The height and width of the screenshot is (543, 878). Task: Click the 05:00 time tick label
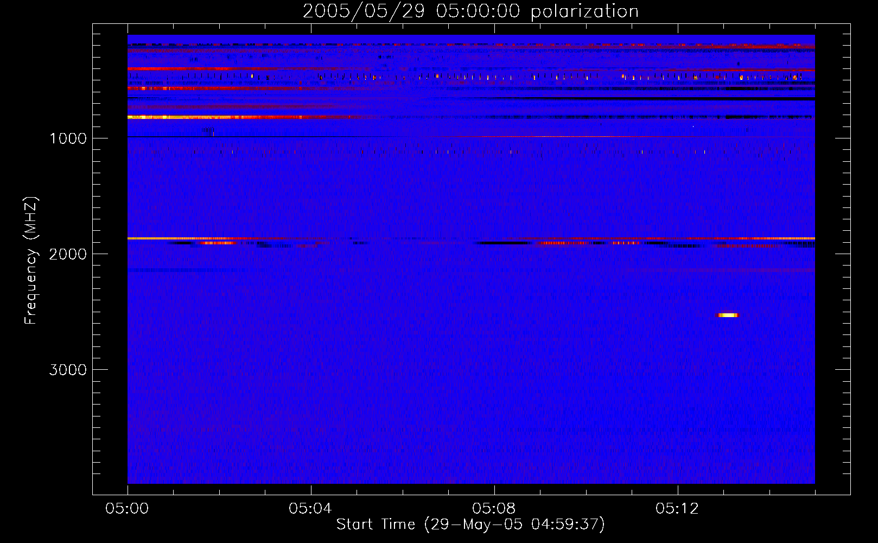(127, 509)
